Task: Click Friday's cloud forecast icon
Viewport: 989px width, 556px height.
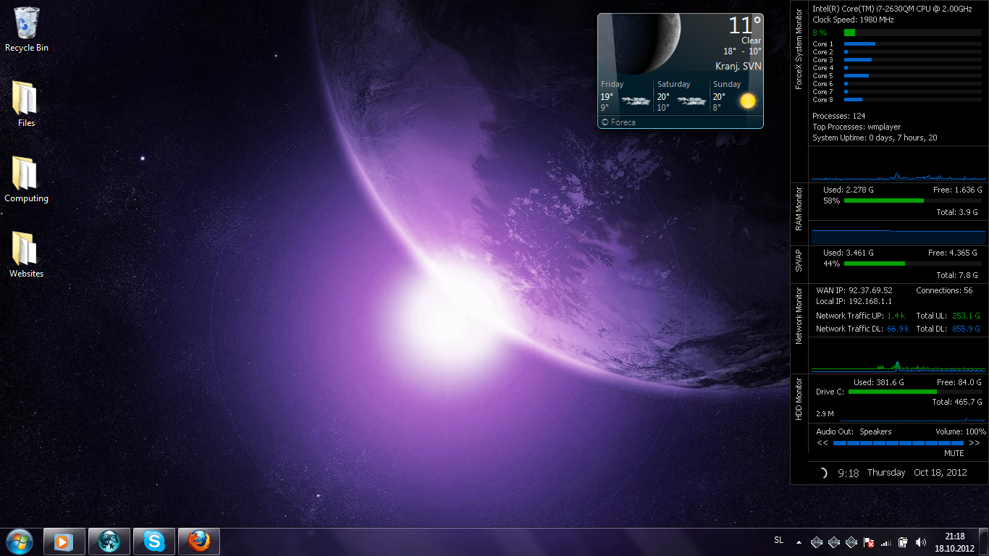Action: (635, 101)
